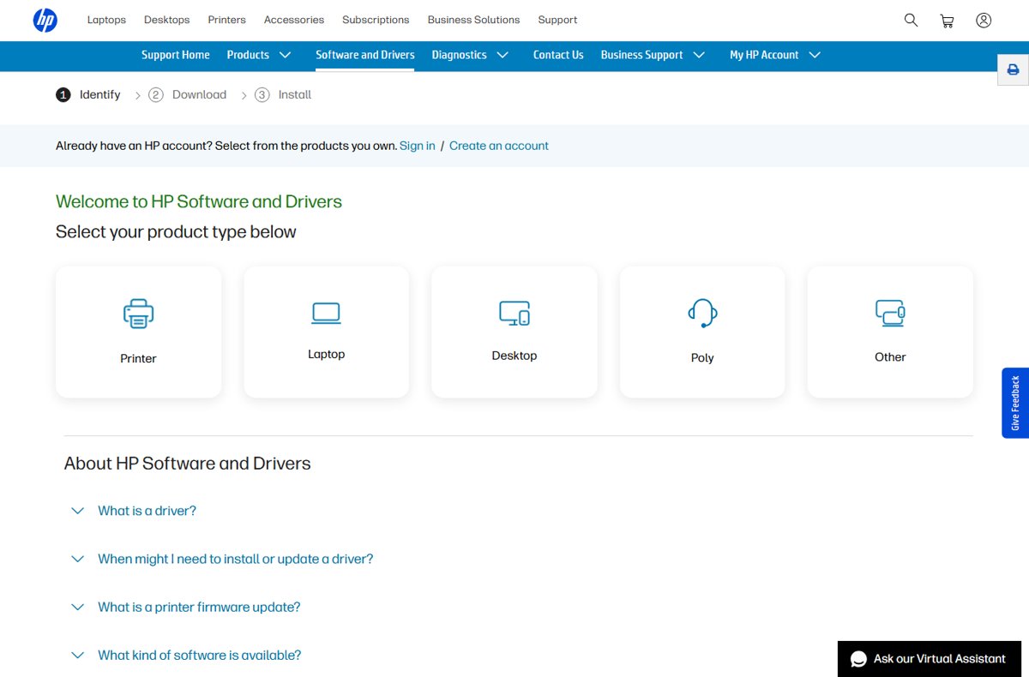The width and height of the screenshot is (1029, 677).
Task: Click the HP logo icon
Action: point(45,20)
